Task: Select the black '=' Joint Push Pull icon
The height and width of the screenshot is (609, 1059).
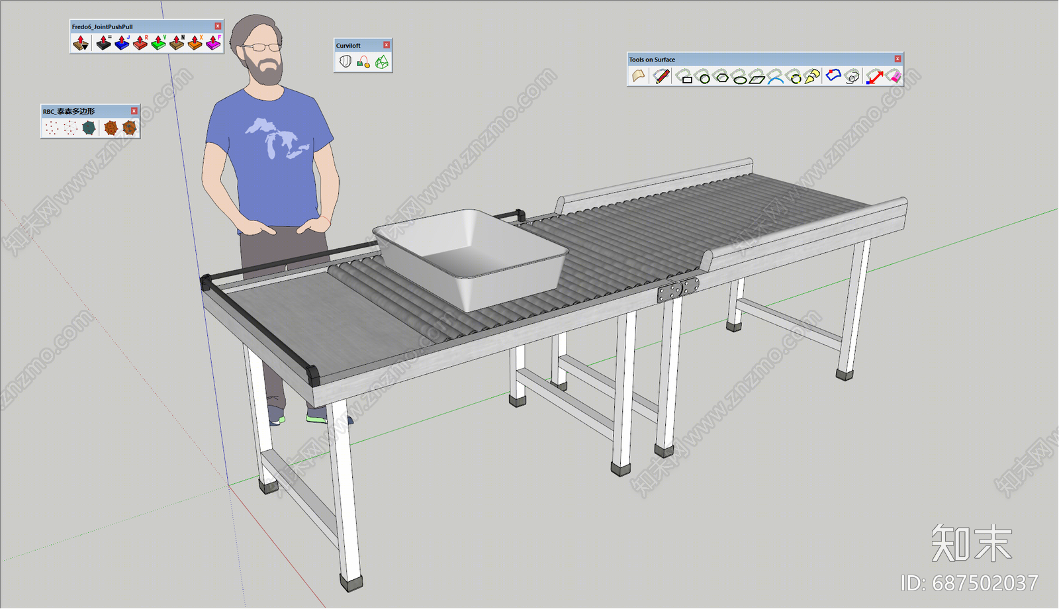Action: 104,43
